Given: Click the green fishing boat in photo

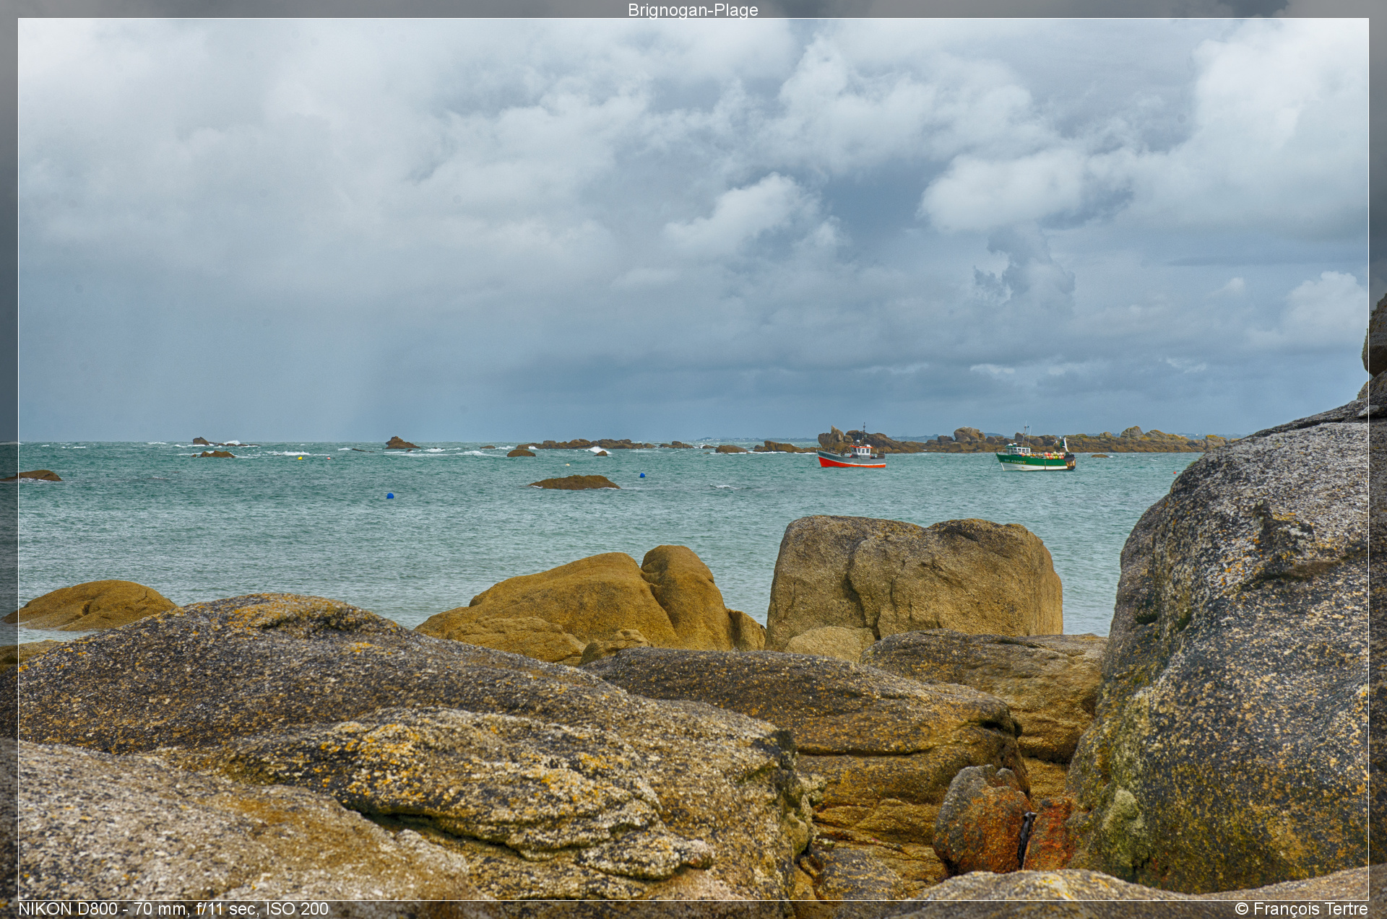Looking at the screenshot, I should coord(1036,456).
